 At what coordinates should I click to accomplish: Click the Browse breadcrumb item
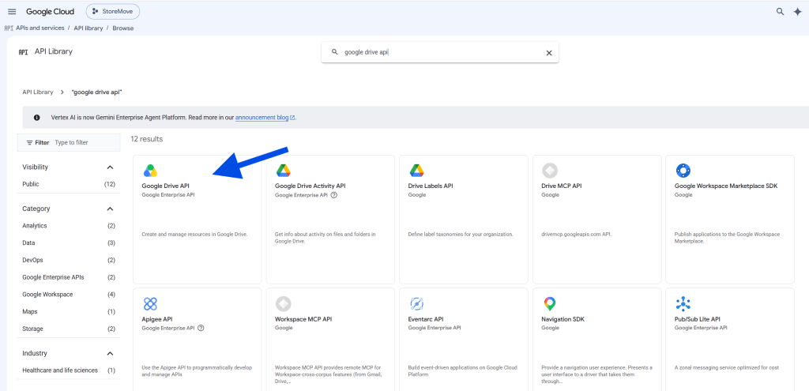tap(122, 28)
